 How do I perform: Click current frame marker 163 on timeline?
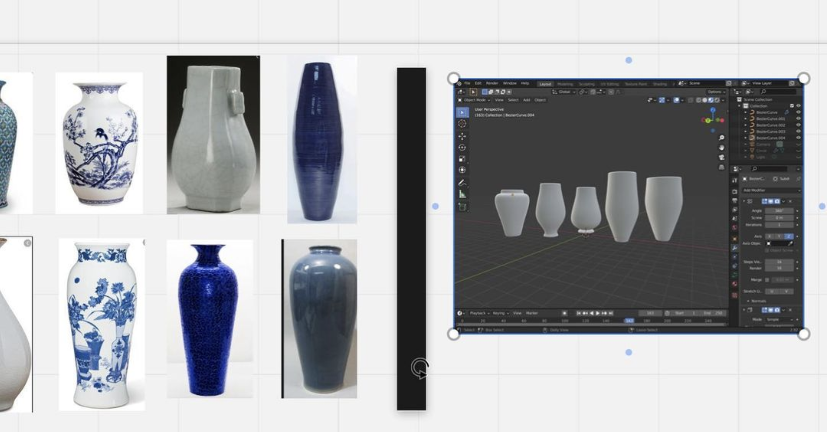point(629,321)
